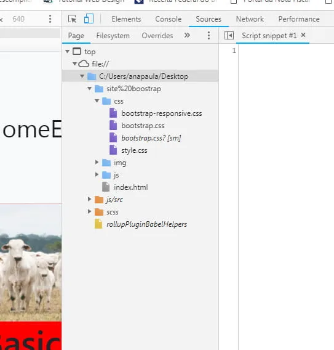The width and height of the screenshot is (334, 350).
Task: Open index.html in the file tree
Action: pyautogui.click(x=130, y=187)
